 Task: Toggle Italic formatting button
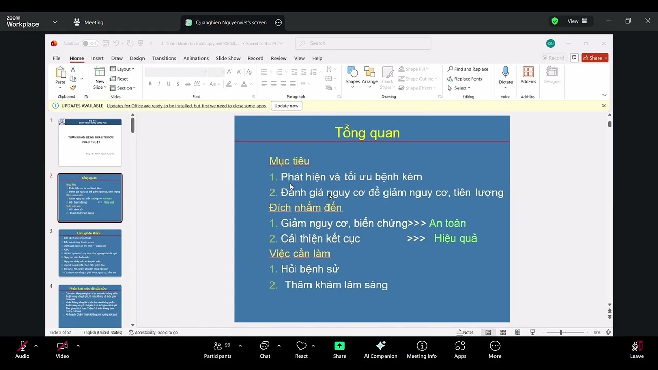click(159, 84)
